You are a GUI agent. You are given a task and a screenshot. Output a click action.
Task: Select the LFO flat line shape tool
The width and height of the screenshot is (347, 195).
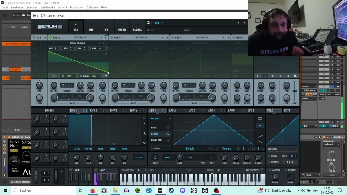click(x=260, y=131)
